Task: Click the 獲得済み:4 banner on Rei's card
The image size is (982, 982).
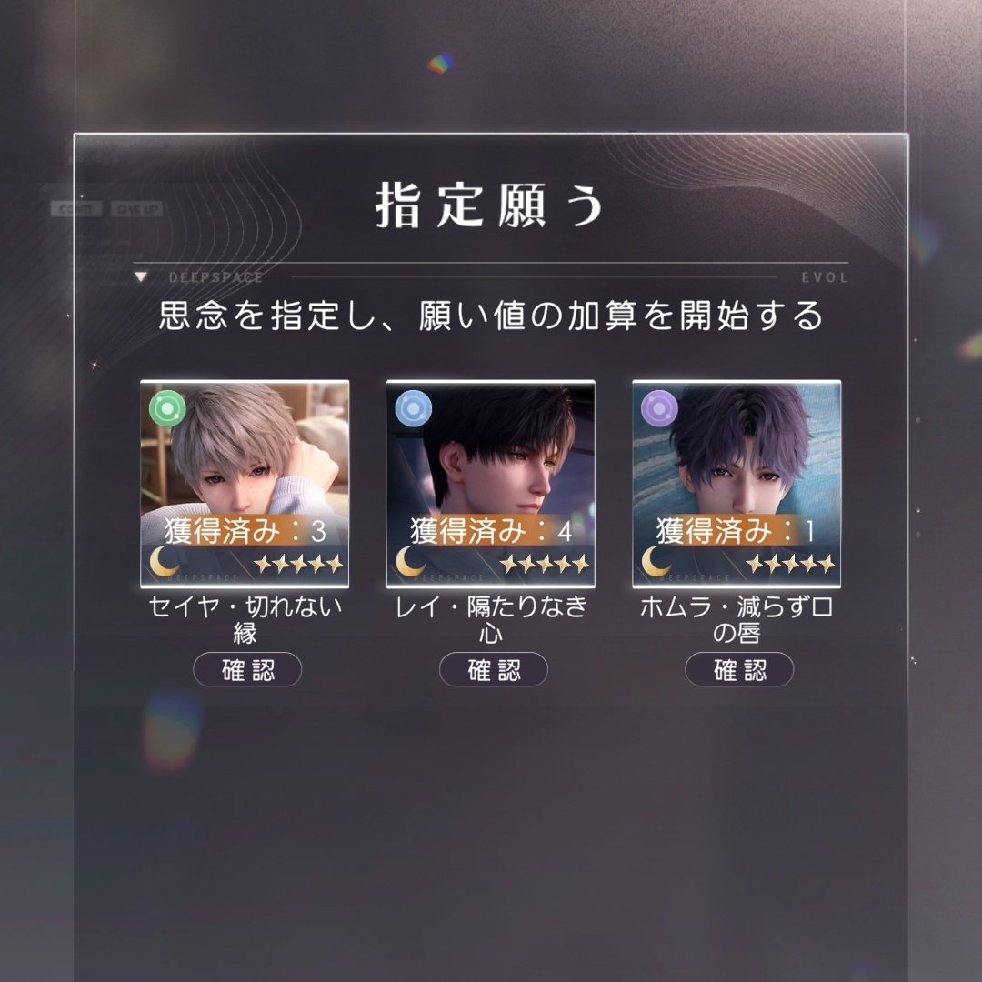Action: (x=491, y=530)
